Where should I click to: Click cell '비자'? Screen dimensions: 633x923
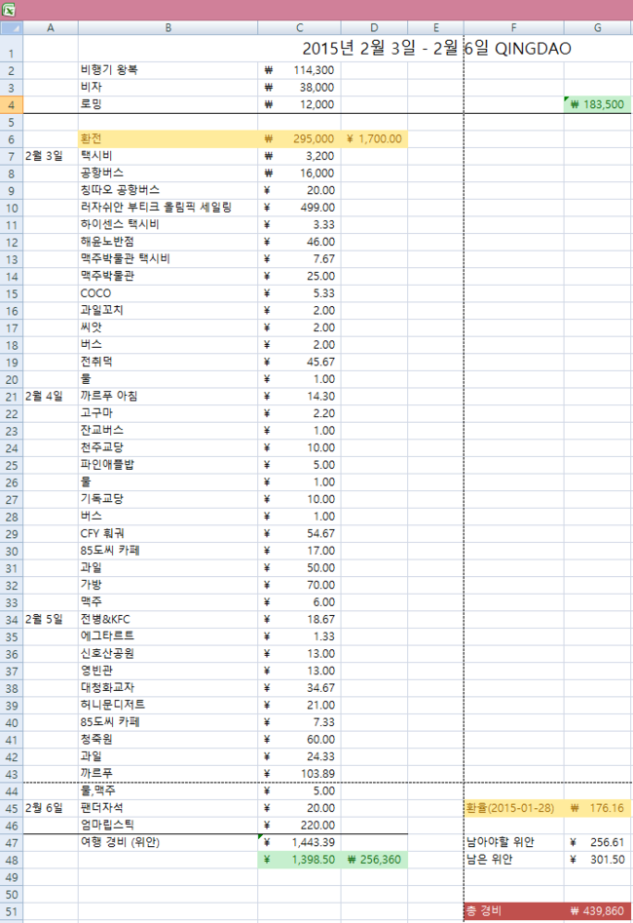(168, 87)
